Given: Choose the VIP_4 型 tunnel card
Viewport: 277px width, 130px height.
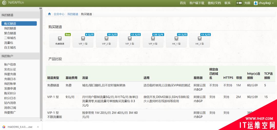Looking at the screenshot, I should point(153,41).
